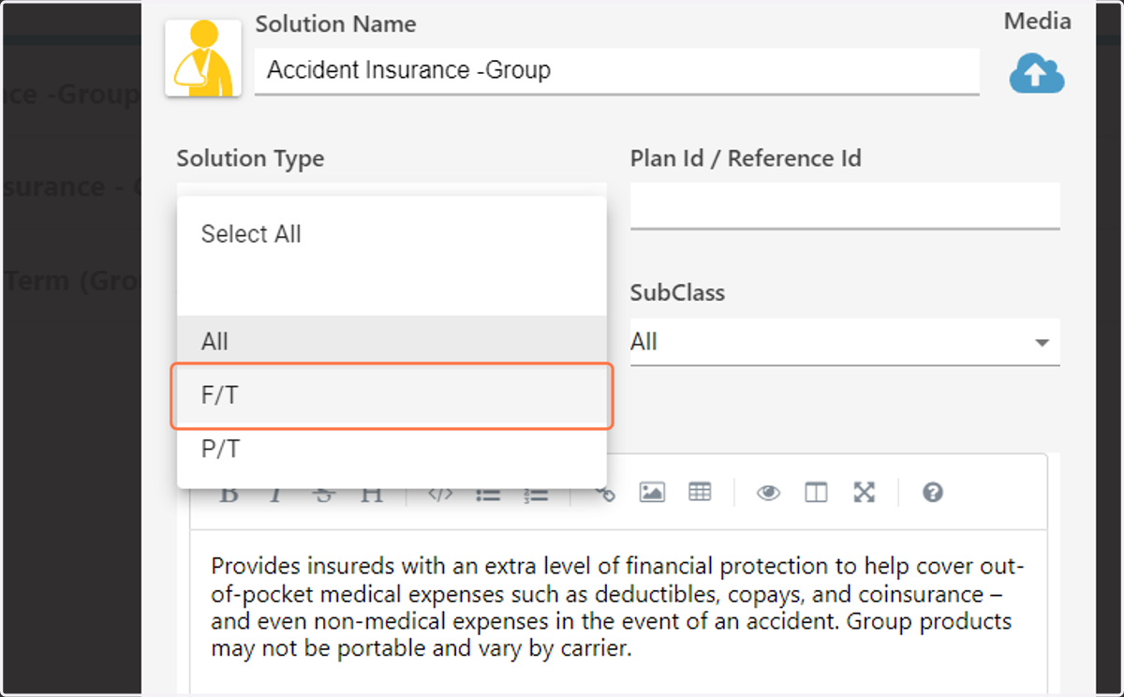Select the All option in the list

(392, 342)
